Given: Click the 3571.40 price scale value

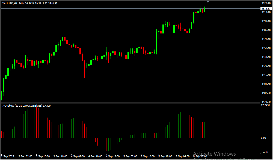Looking at the screenshot, I should [266, 39].
